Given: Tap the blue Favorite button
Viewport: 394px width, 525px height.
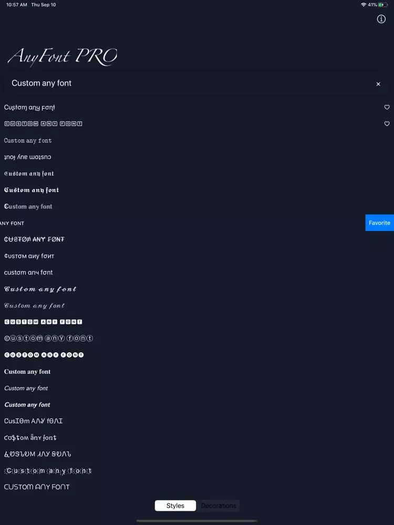Looking at the screenshot, I should tap(379, 223).
